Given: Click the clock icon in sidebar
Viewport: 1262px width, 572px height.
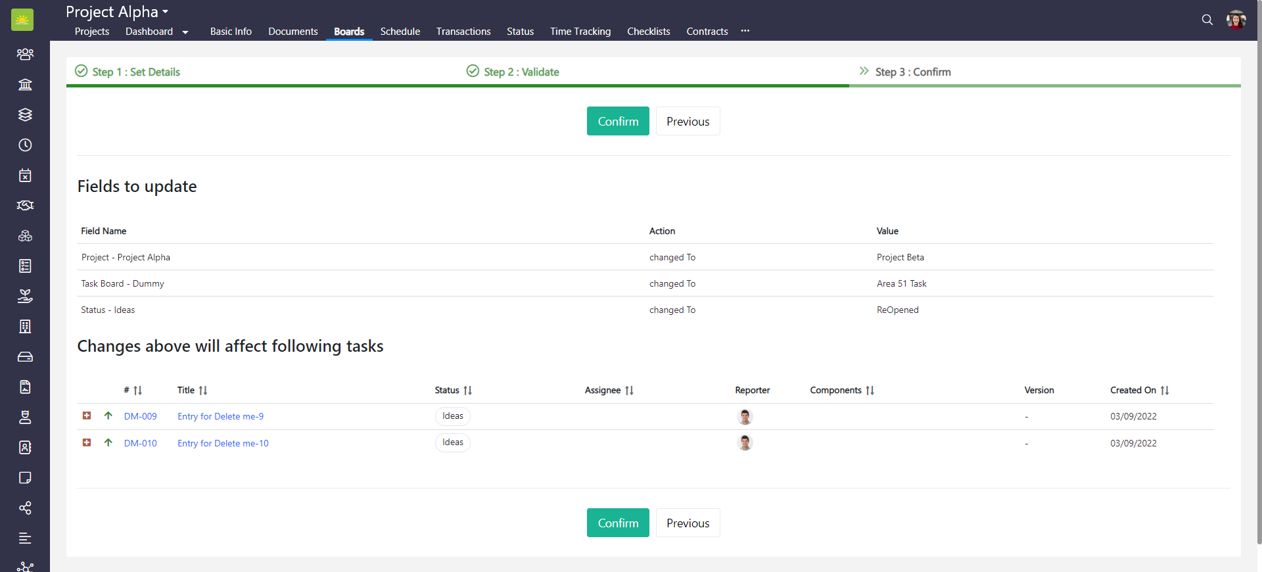Looking at the screenshot, I should tap(25, 145).
